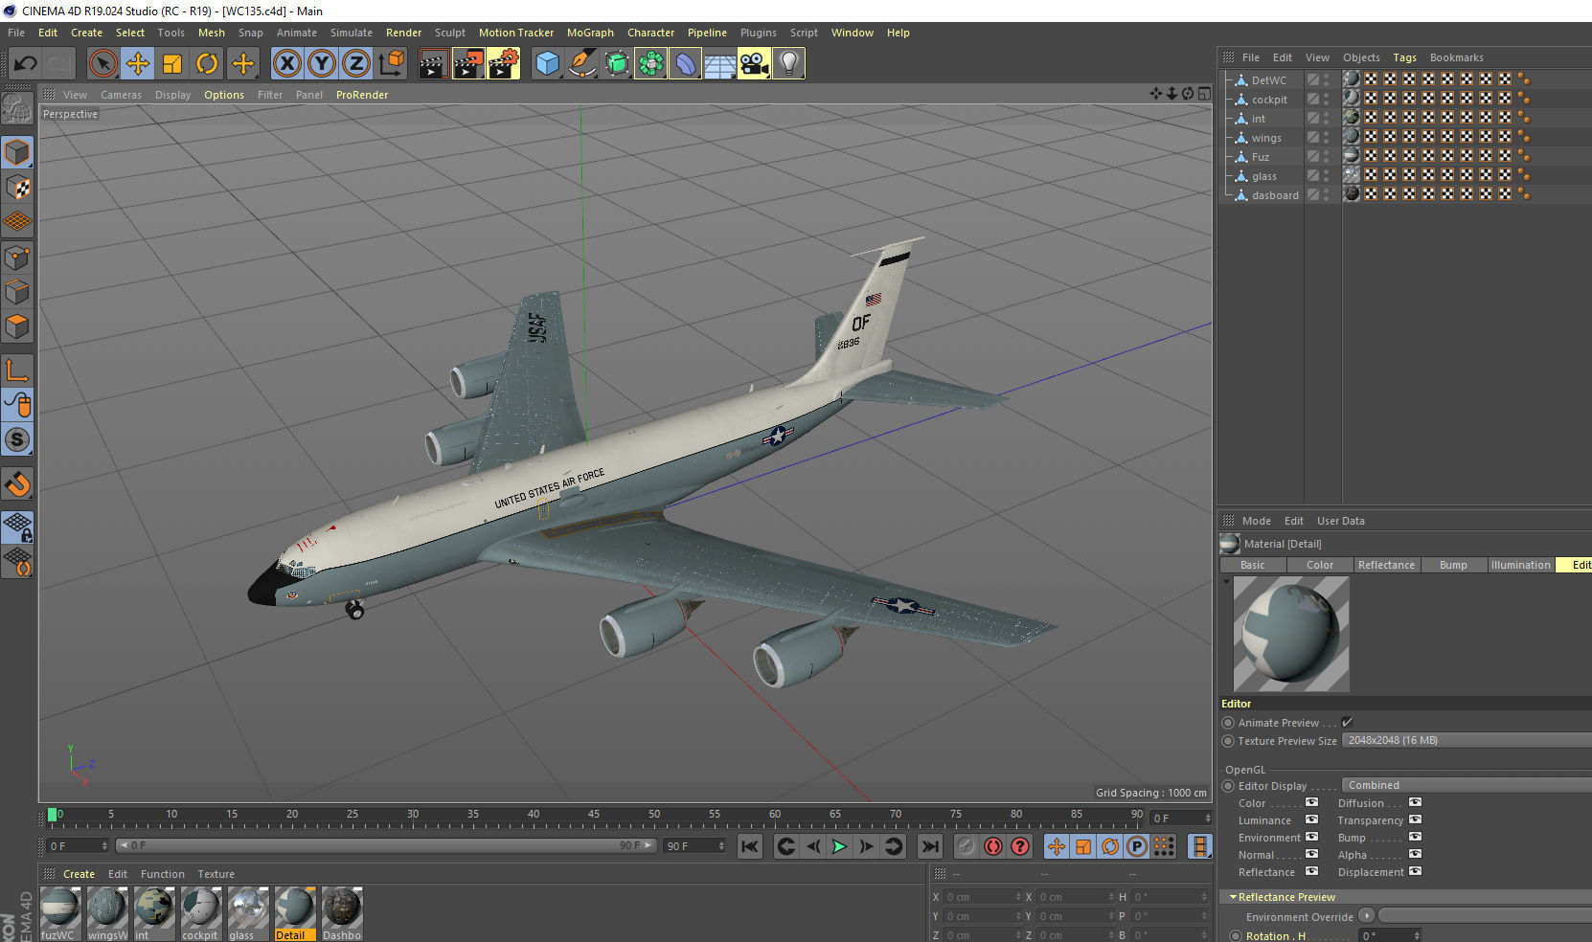Render the active view clapperboard icon
The width and height of the screenshot is (1592, 942).
434,64
